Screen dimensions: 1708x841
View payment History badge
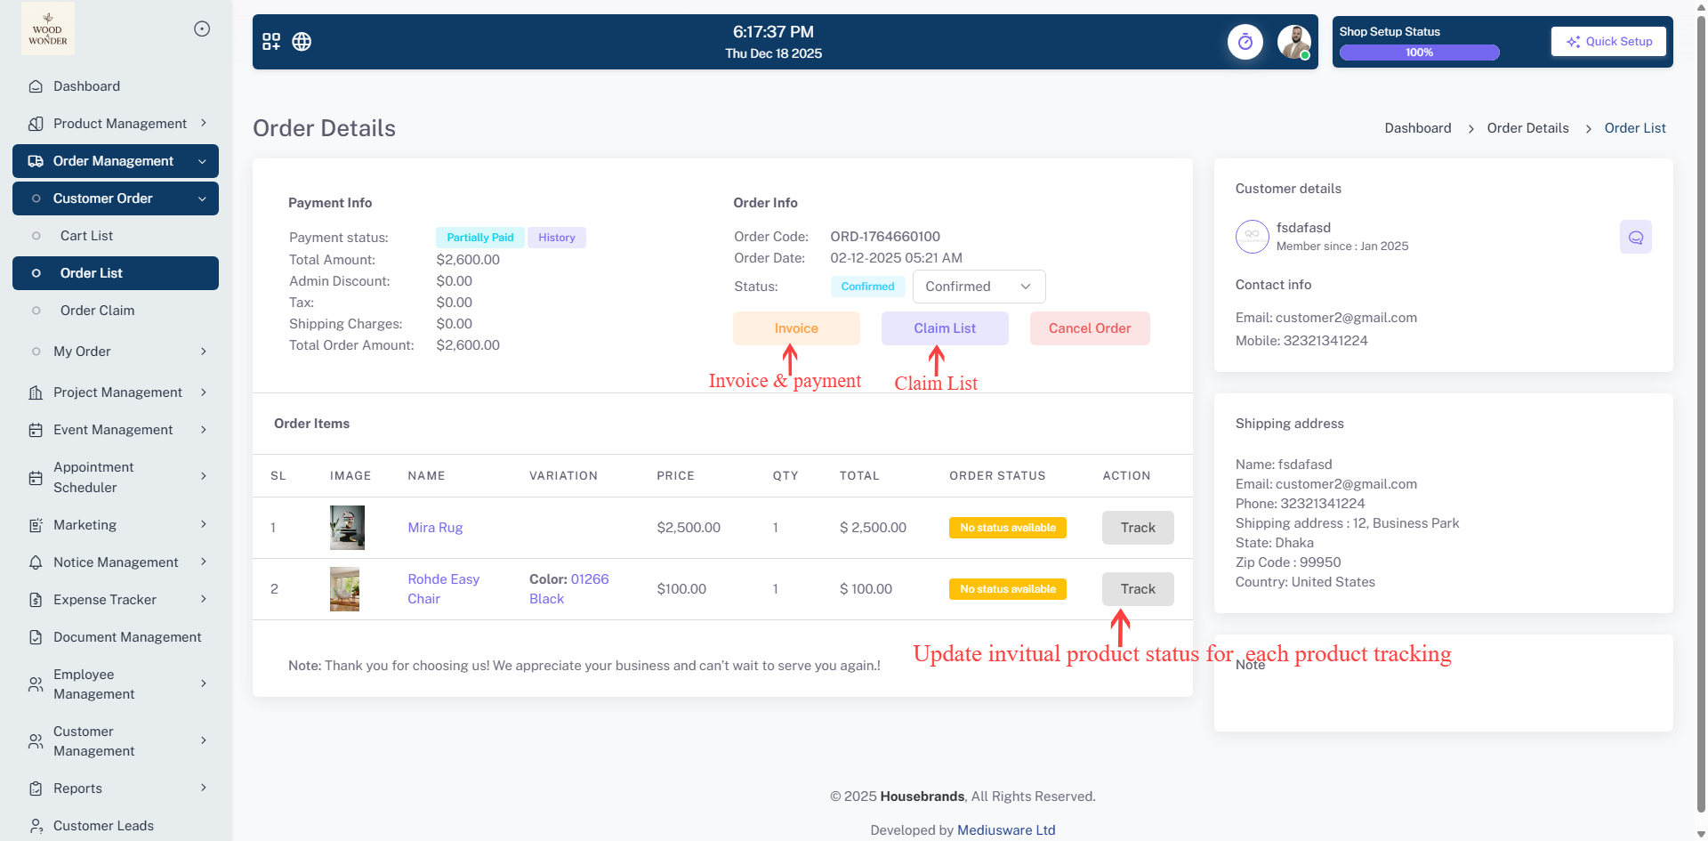tap(556, 238)
